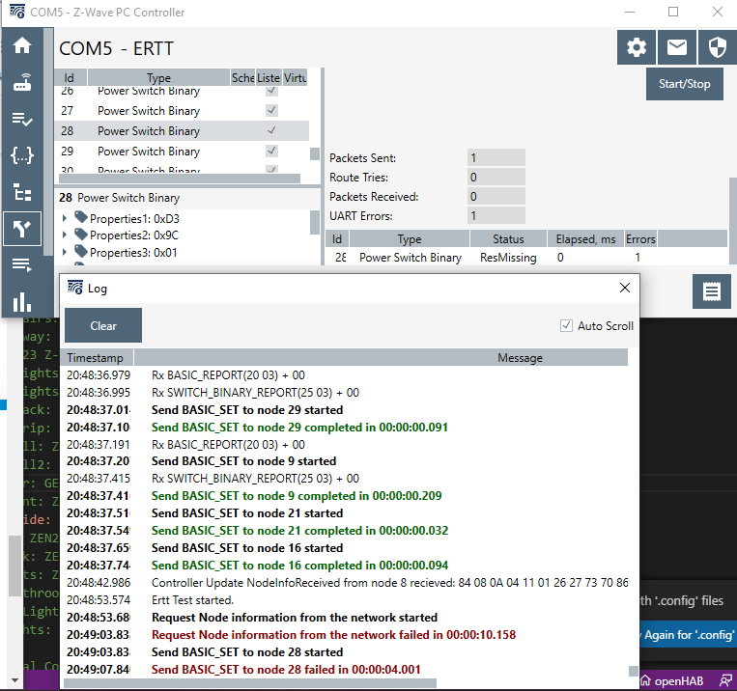This screenshot has height=691, width=737.
Task: Click the node list vertical scrollbar thumb
Action: coord(315,153)
